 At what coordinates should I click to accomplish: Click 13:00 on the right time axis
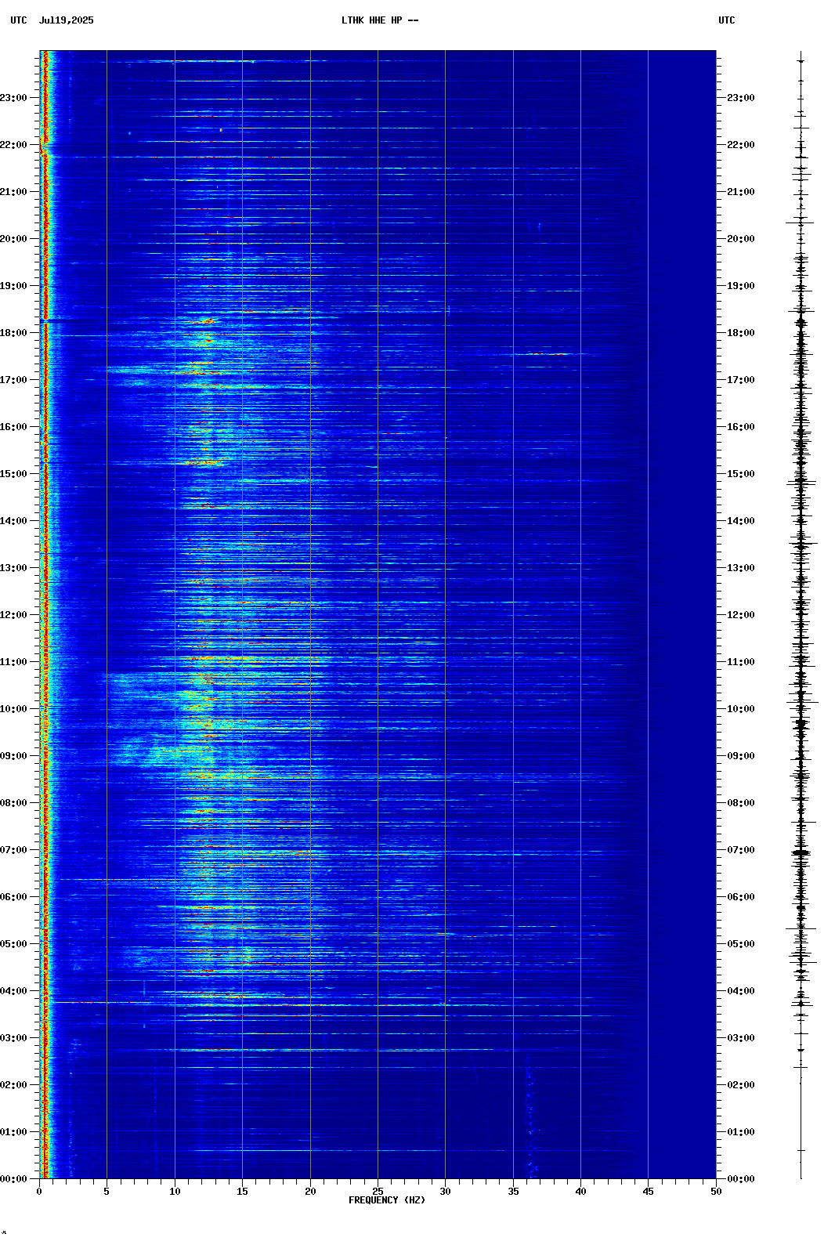[741, 568]
